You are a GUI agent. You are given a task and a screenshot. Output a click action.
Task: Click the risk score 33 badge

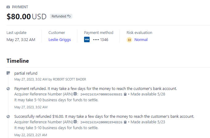(x=129, y=40)
